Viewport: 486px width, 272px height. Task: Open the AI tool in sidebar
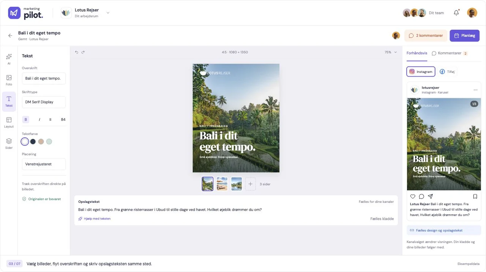point(9,59)
